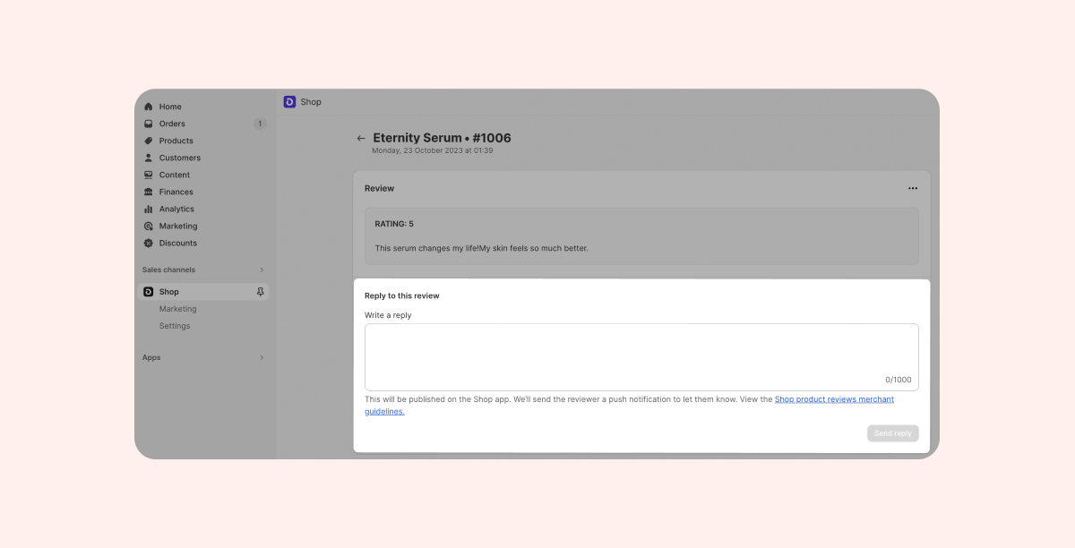
Task: Click the Customers person icon
Action: pyautogui.click(x=149, y=158)
